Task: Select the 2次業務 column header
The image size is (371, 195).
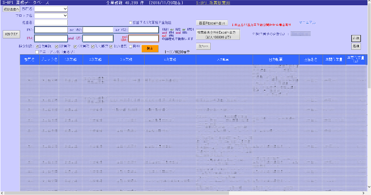Action: (x=96, y=59)
